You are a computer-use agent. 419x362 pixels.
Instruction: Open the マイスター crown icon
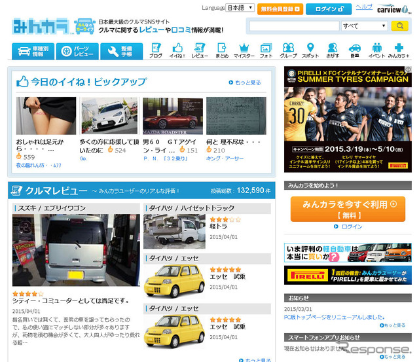click(244, 50)
